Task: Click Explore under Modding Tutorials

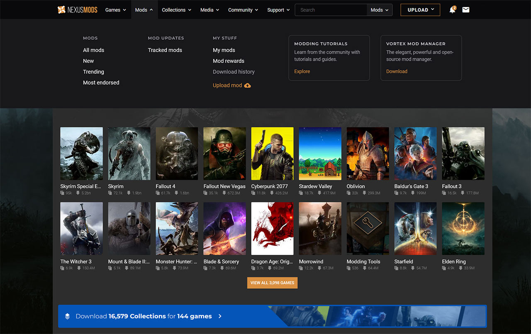Action: click(x=302, y=71)
